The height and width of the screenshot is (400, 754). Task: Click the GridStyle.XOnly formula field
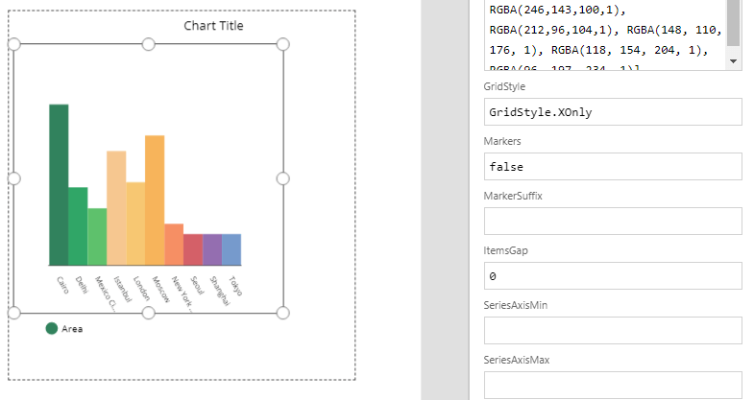[x=613, y=112]
